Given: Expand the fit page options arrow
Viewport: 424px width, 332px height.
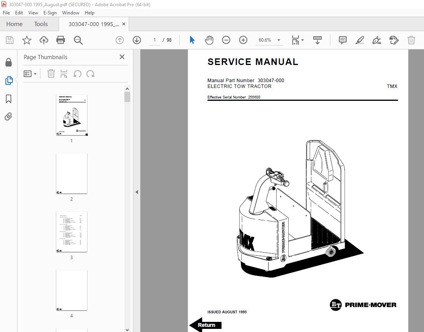Looking at the screenshot, I should (x=303, y=40).
